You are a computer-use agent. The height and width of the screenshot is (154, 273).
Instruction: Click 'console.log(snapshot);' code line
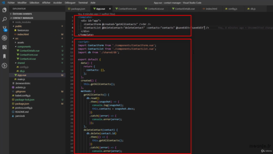[x=108, y=105]
